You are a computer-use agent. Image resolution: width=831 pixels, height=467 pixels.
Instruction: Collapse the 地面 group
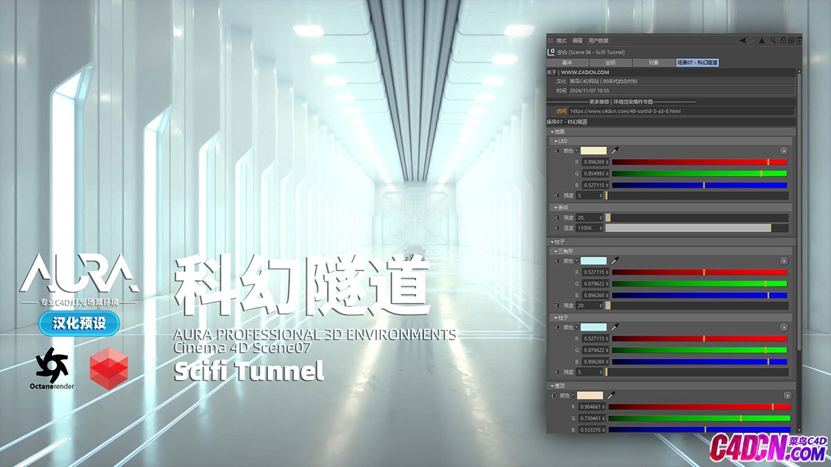(553, 131)
